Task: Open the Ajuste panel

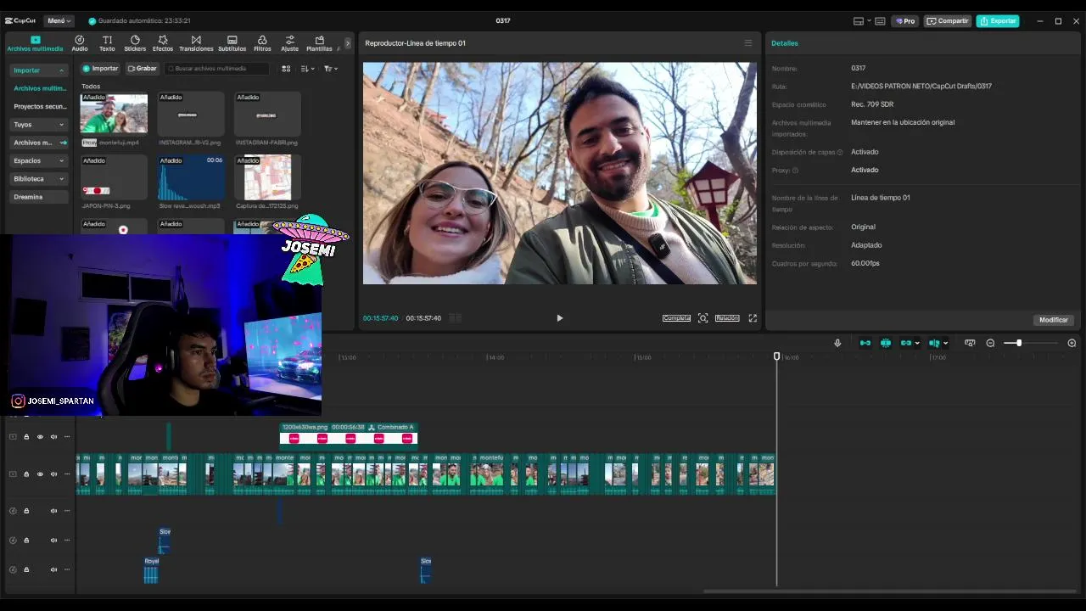Action: [x=290, y=43]
